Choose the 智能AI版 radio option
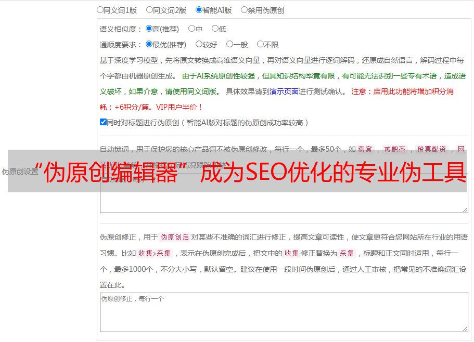The width and height of the screenshot is (474, 342). coord(199,10)
